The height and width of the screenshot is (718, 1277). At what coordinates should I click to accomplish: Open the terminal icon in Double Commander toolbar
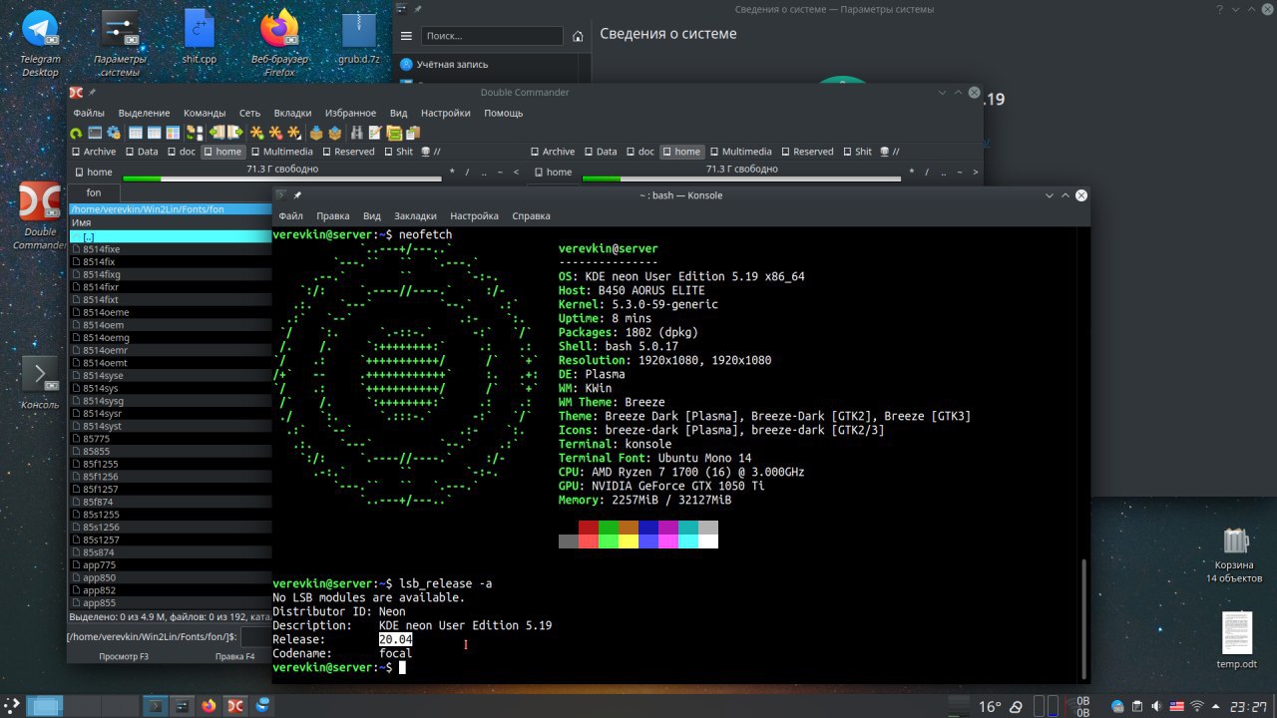95,133
